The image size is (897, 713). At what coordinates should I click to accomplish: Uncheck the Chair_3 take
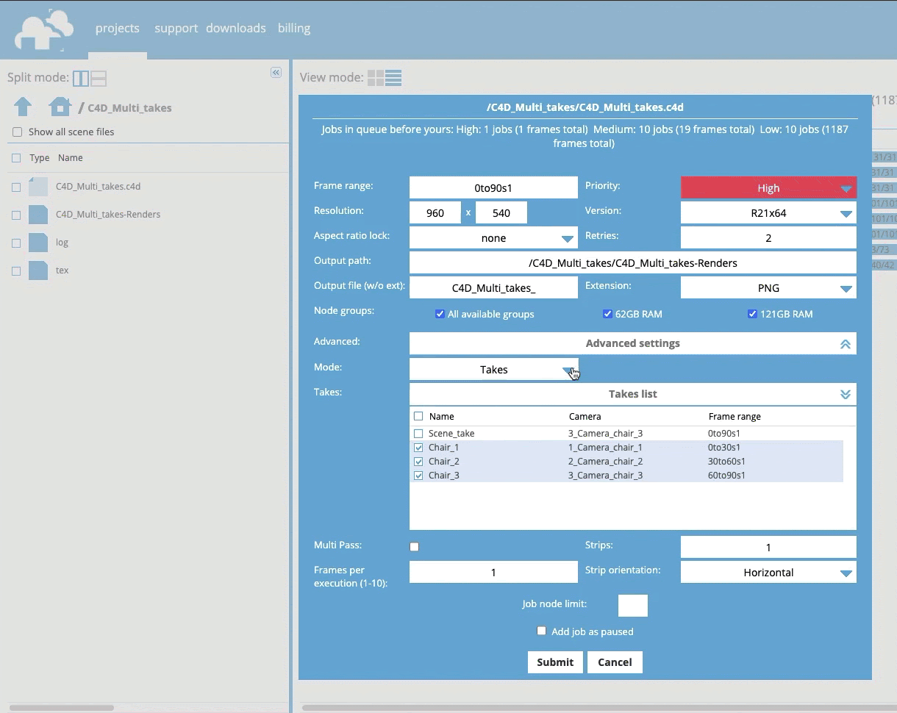coord(418,476)
